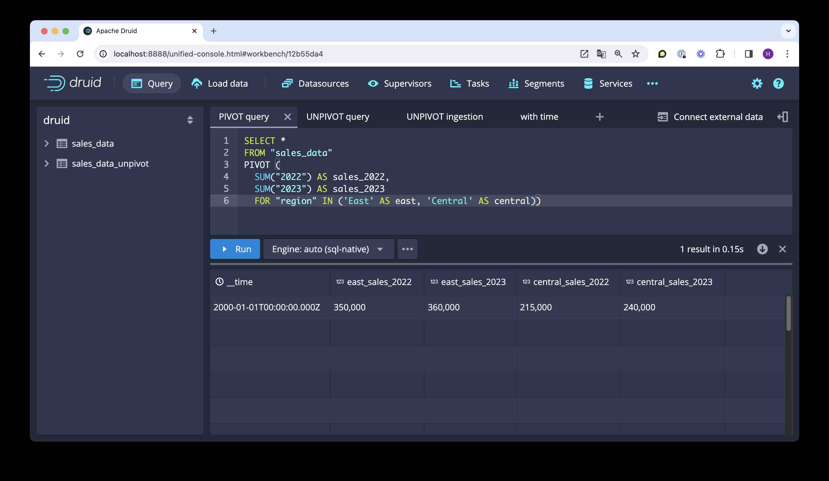The width and height of the screenshot is (829, 481).
Task: Click the Druid logo
Action: point(73,83)
